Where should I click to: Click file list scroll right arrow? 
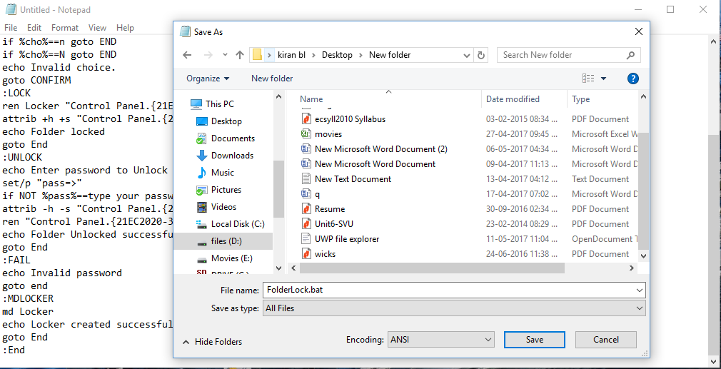pyautogui.click(x=632, y=268)
